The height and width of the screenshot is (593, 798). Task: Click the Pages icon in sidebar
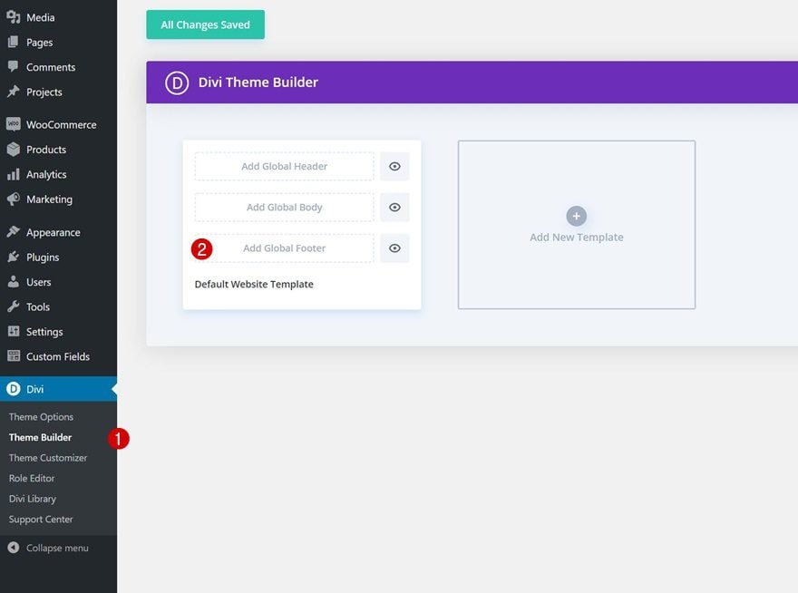pos(14,42)
